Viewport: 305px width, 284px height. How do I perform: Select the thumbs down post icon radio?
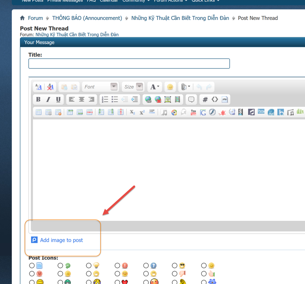coord(175,274)
